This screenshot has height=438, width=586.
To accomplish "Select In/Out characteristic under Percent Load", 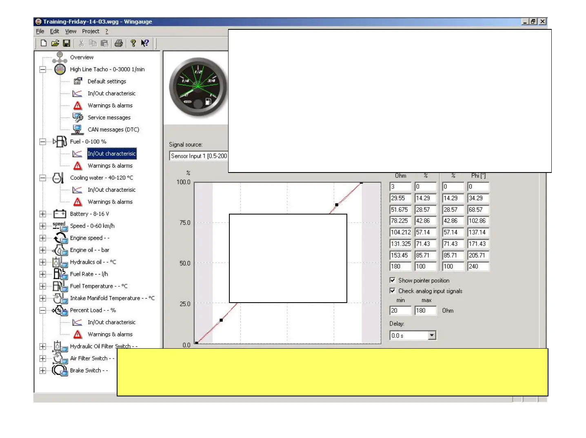I will (x=112, y=322).
